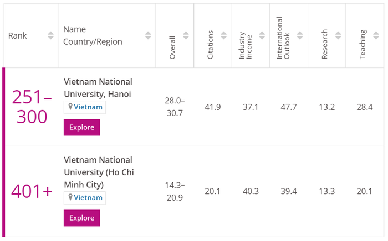Click the 401+ rank cell
The width and height of the screenshot is (388, 241).
(x=32, y=191)
